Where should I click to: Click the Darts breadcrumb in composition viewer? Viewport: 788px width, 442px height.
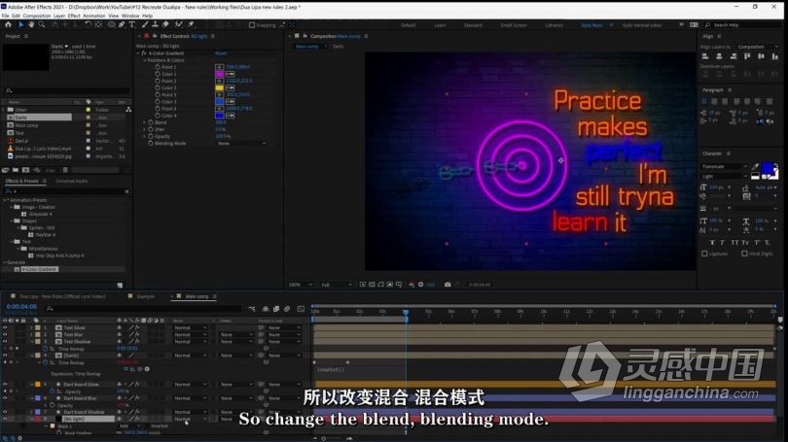(x=338, y=47)
